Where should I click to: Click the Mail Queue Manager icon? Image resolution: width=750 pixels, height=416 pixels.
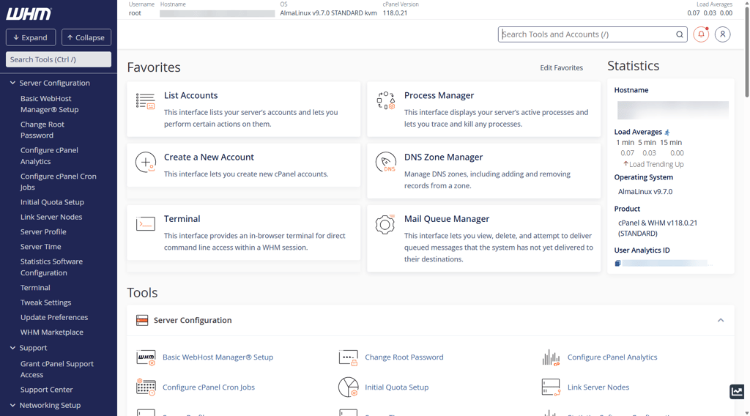[x=385, y=224]
